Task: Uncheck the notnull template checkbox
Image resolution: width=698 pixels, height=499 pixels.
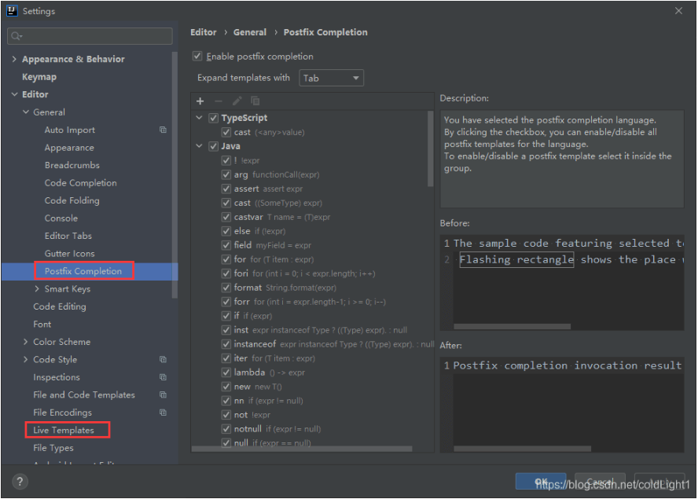Action: pyautogui.click(x=226, y=428)
